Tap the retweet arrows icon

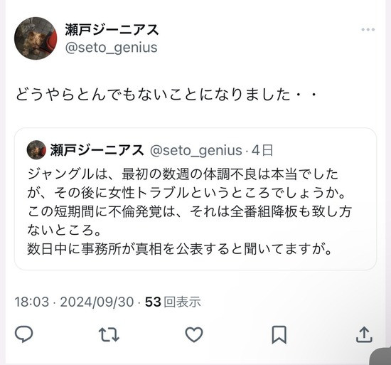pyautogui.click(x=109, y=334)
